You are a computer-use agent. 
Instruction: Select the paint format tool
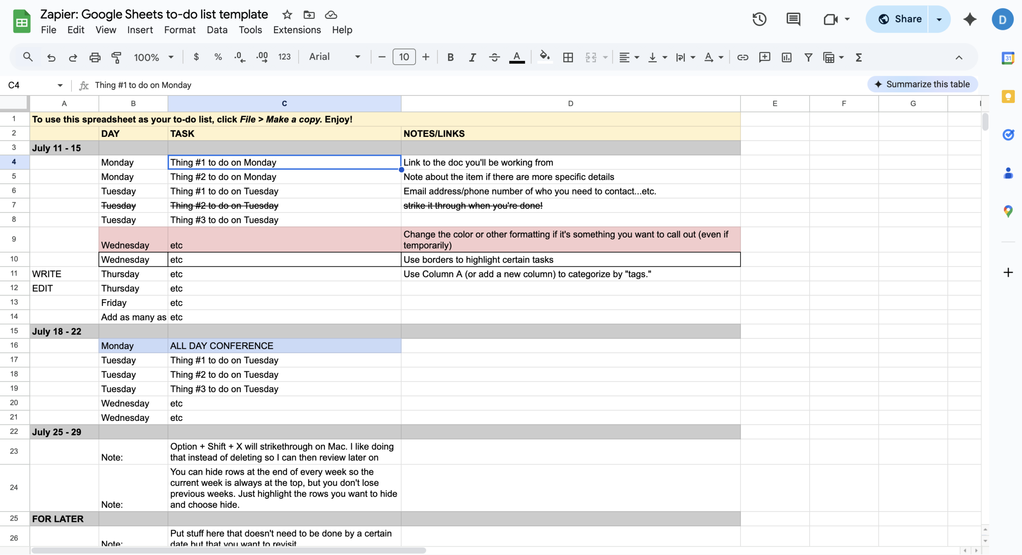pos(116,57)
